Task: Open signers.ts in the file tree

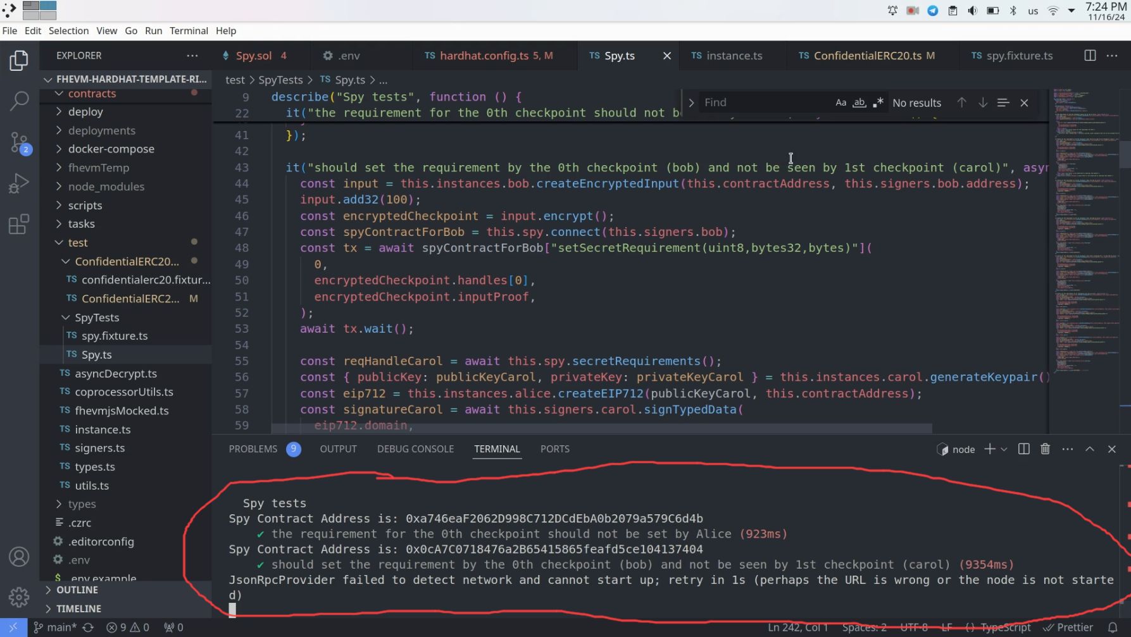Action: coord(100,448)
